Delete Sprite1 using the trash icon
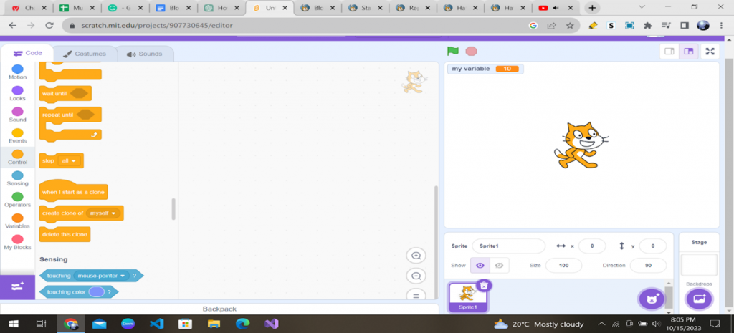The width and height of the screenshot is (734, 333). tap(483, 285)
